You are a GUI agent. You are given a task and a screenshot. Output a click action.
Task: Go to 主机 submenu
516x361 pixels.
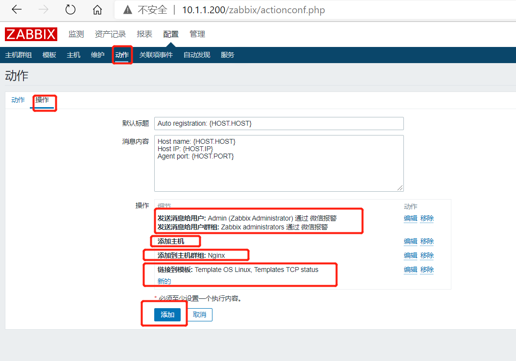point(73,55)
